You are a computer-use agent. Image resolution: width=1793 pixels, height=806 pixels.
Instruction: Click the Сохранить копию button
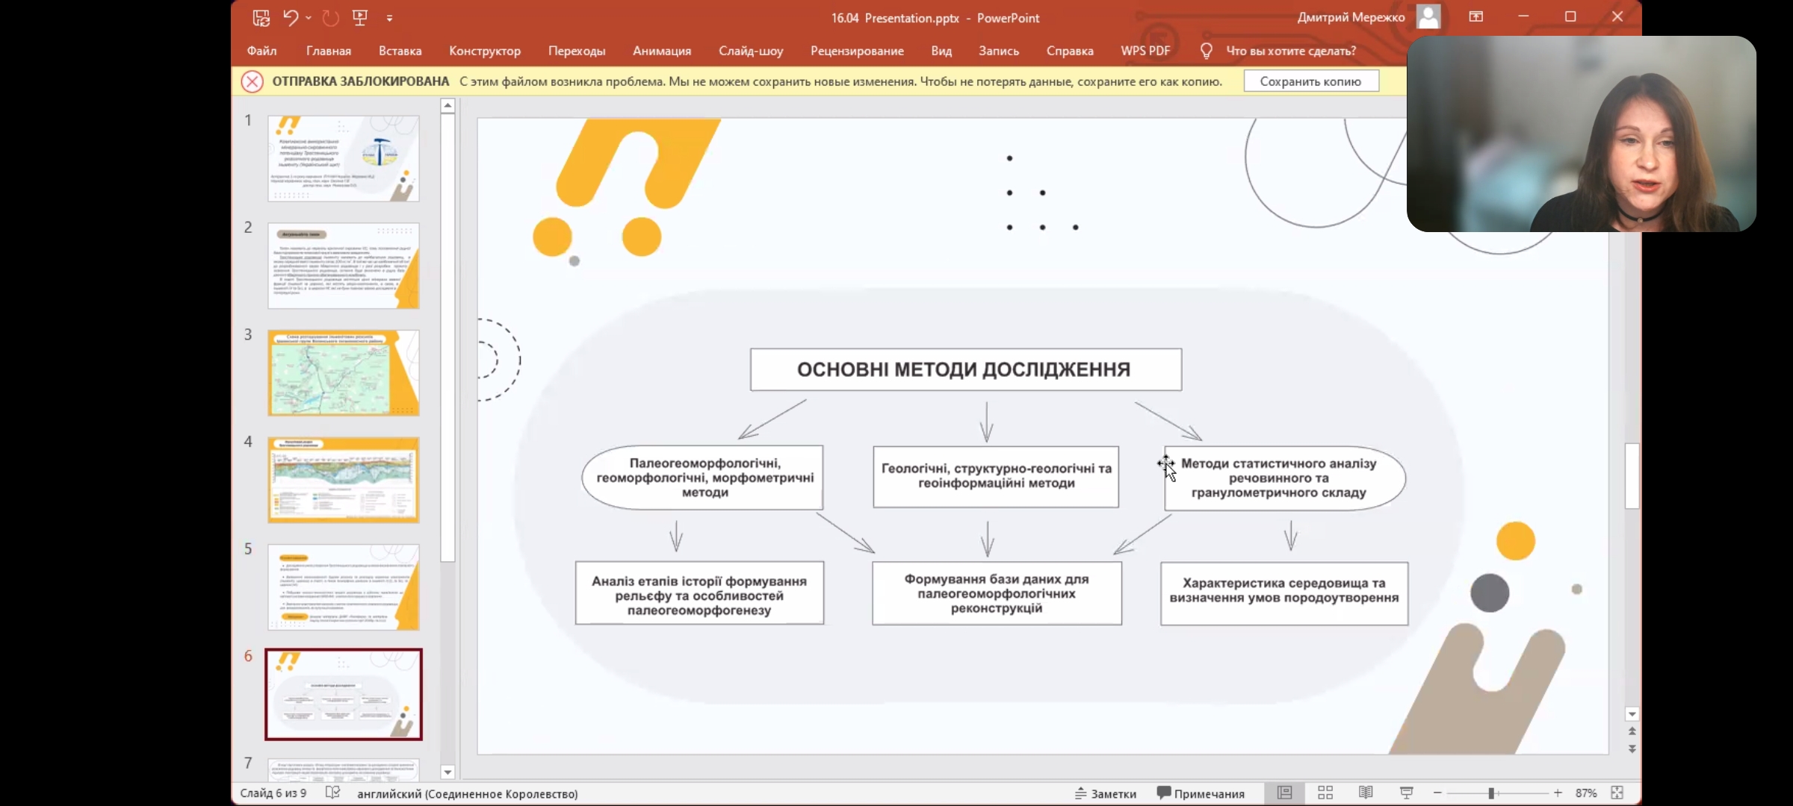point(1310,81)
